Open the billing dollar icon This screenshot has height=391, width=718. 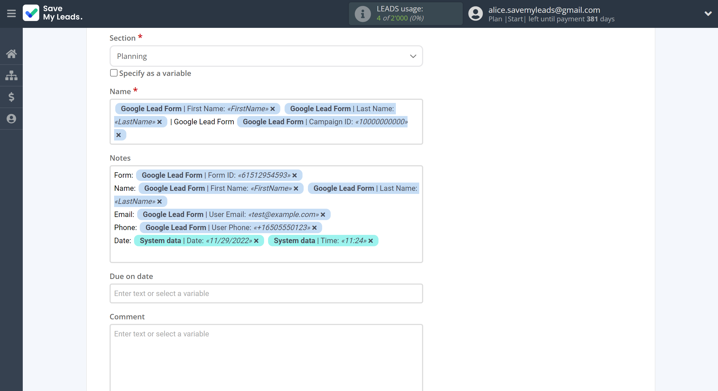[x=11, y=97]
